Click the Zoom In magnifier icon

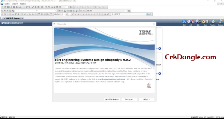tap(46, 7)
